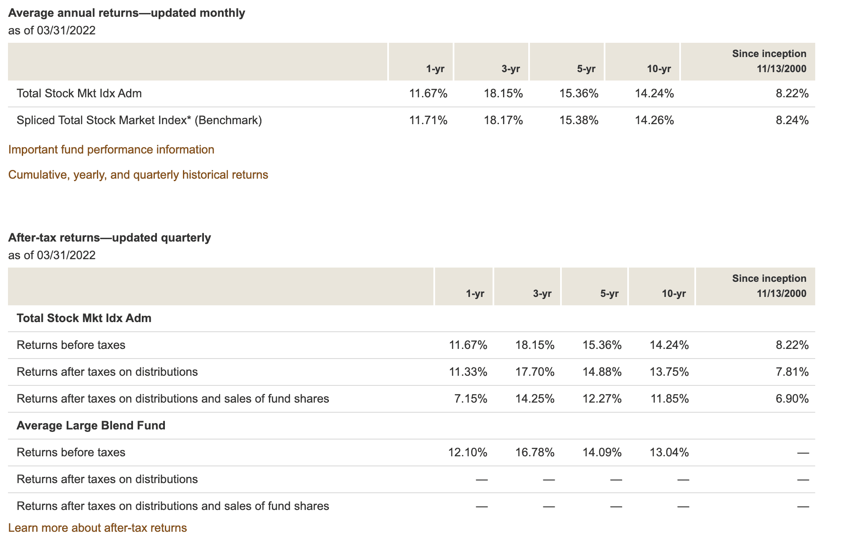The width and height of the screenshot is (845, 541).
Task: Select Returns after taxes on distributions and sales row
Action: click(x=172, y=398)
